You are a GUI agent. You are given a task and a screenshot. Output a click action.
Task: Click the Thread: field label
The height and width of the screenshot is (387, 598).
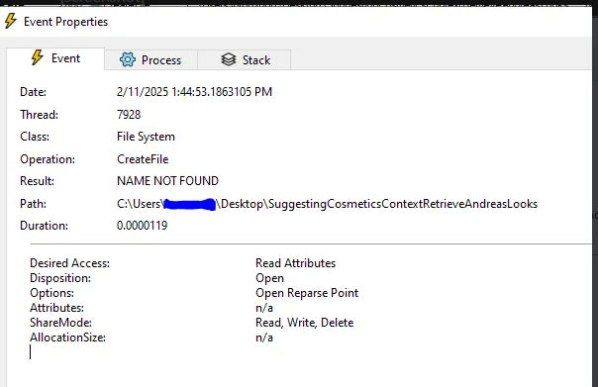(x=39, y=115)
